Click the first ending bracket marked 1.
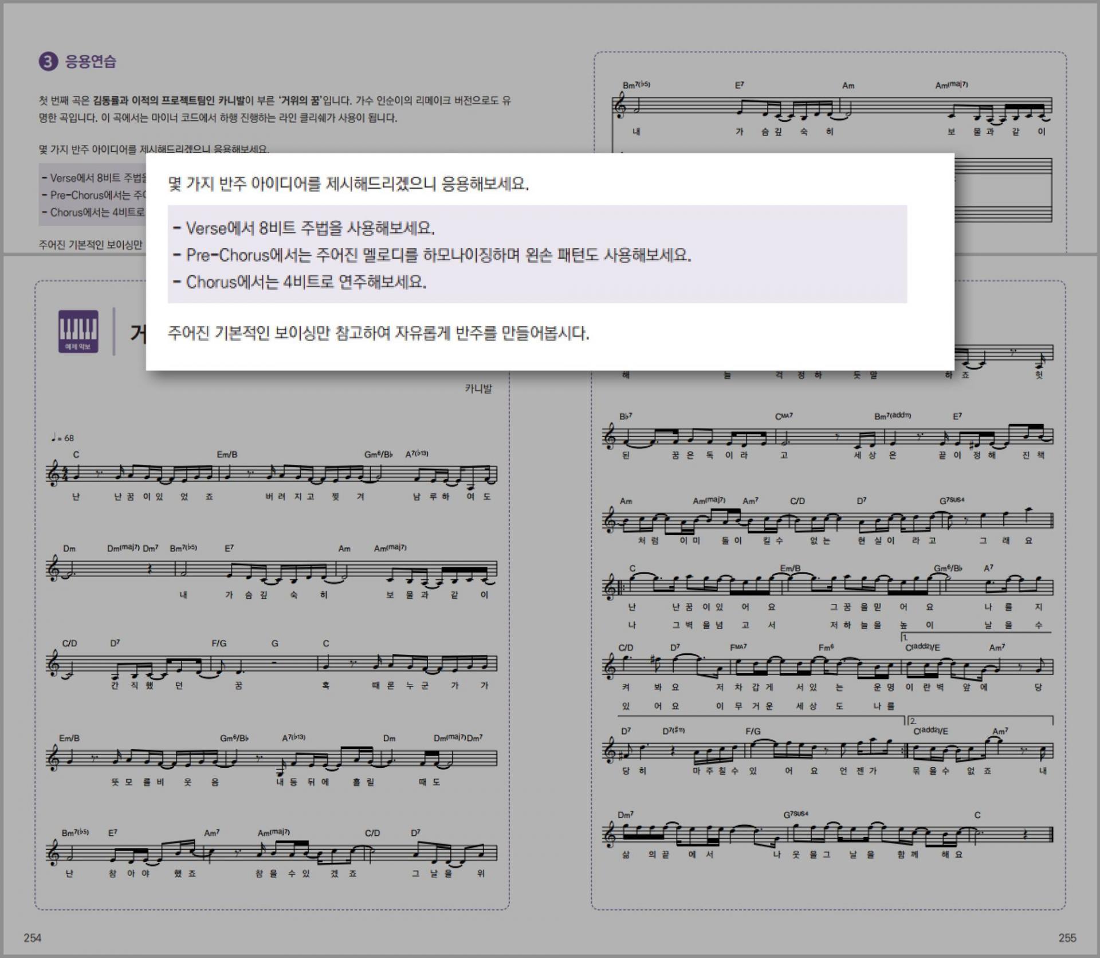The width and height of the screenshot is (1100, 958). (x=976, y=637)
